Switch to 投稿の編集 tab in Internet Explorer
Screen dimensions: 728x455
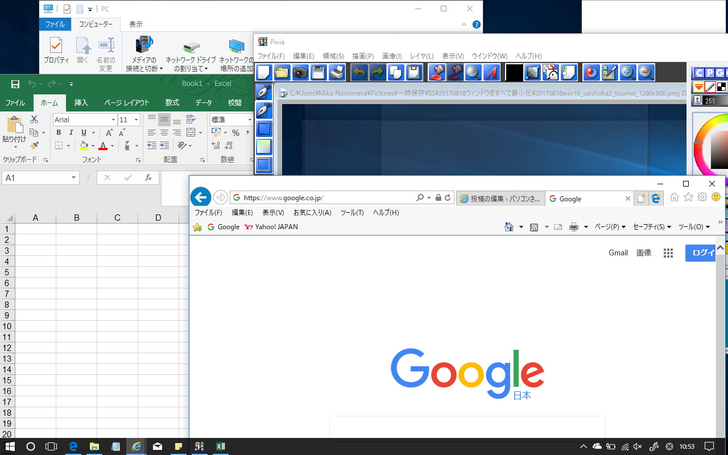[x=500, y=198]
